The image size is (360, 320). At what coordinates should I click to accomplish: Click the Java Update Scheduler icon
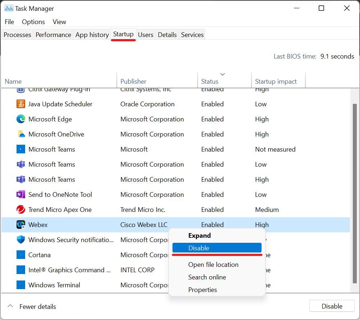(21, 104)
